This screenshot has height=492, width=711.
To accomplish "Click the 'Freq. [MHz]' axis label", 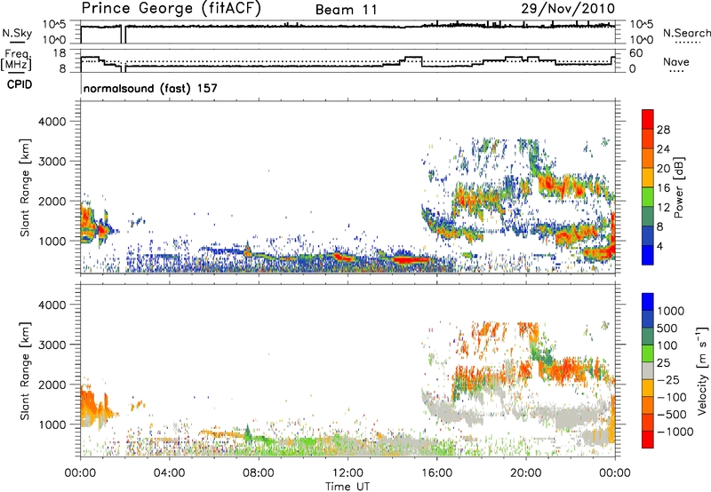I will [x=16, y=60].
